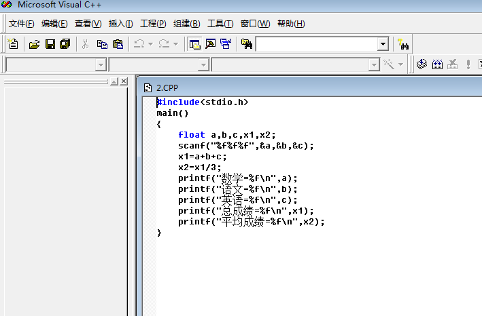Screen dimensions: 482x316
Task: Open the 工具(T) menu
Action: pyautogui.click(x=220, y=24)
